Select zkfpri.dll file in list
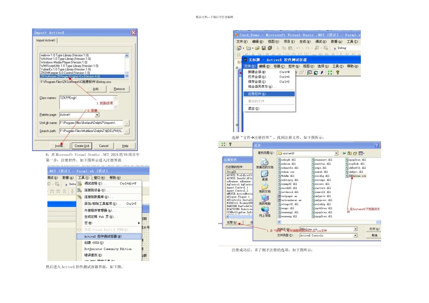Screen dimensions: 429x303 (354, 172)
